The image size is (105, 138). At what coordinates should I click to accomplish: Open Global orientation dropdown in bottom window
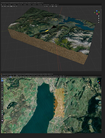coord(56,77)
